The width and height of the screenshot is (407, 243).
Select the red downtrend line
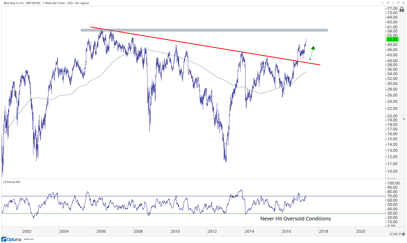tap(205, 46)
